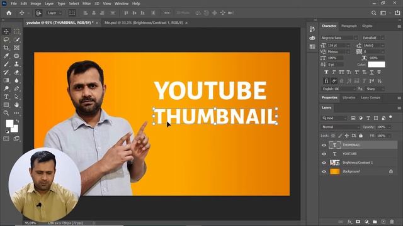This screenshot has height=226, width=403.
Task: Open options bar three-dots more menu
Action: [x=167, y=13]
